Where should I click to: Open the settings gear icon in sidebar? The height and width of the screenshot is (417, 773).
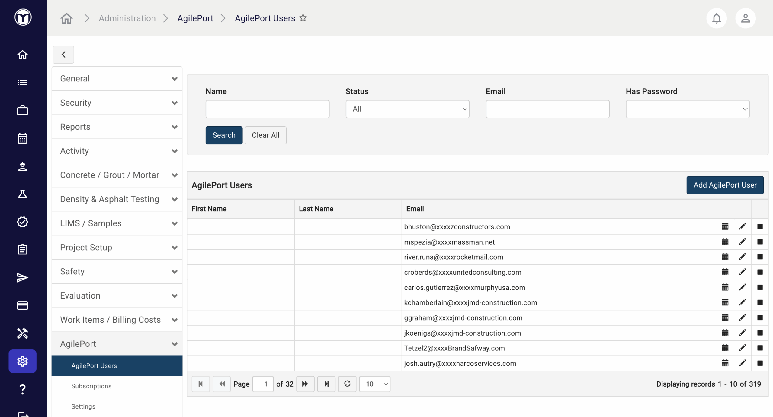point(22,361)
